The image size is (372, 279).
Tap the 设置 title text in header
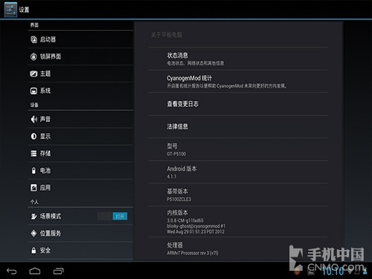click(x=25, y=10)
